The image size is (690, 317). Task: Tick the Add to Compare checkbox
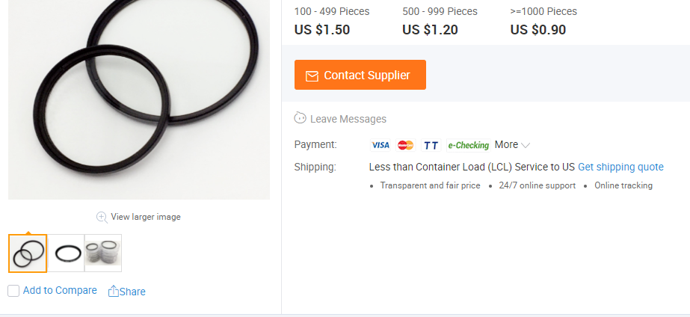point(13,291)
